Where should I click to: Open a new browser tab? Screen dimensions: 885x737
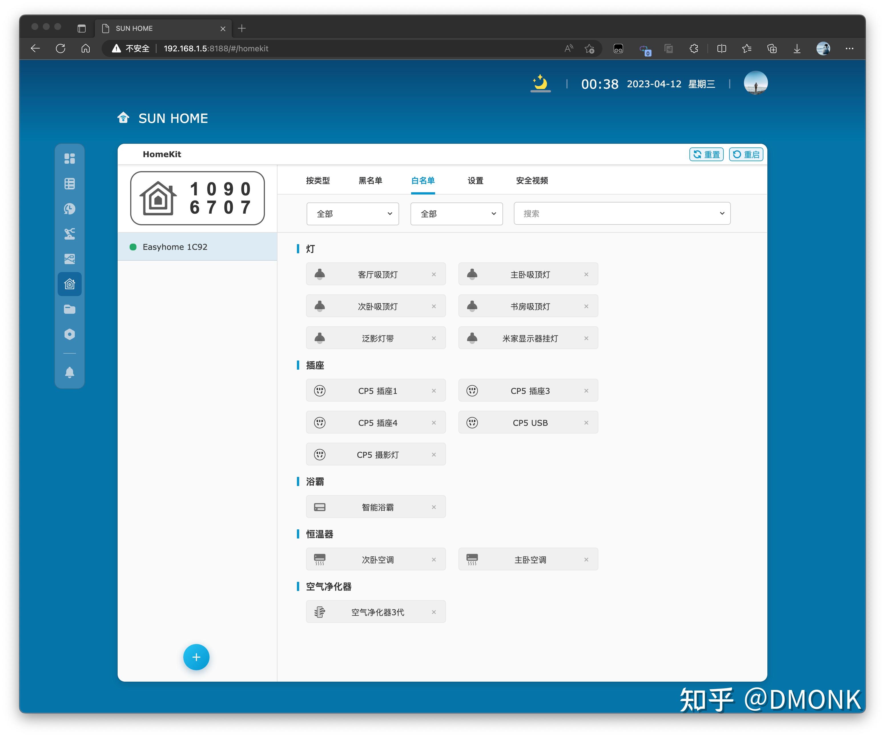(x=242, y=28)
